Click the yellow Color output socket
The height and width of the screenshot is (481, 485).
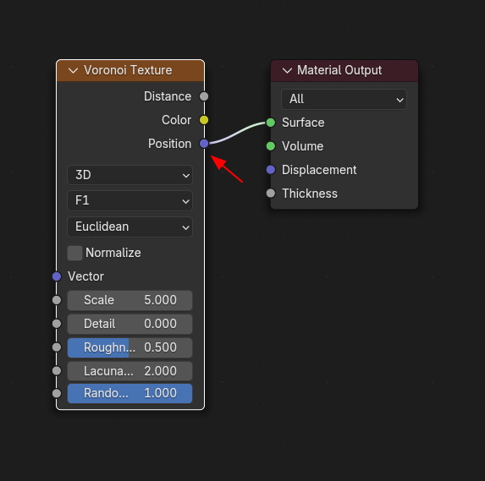tap(204, 120)
